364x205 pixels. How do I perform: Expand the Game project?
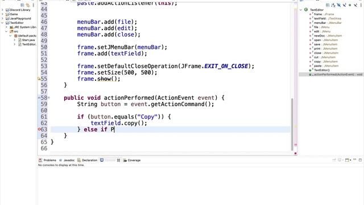tap(2, 14)
